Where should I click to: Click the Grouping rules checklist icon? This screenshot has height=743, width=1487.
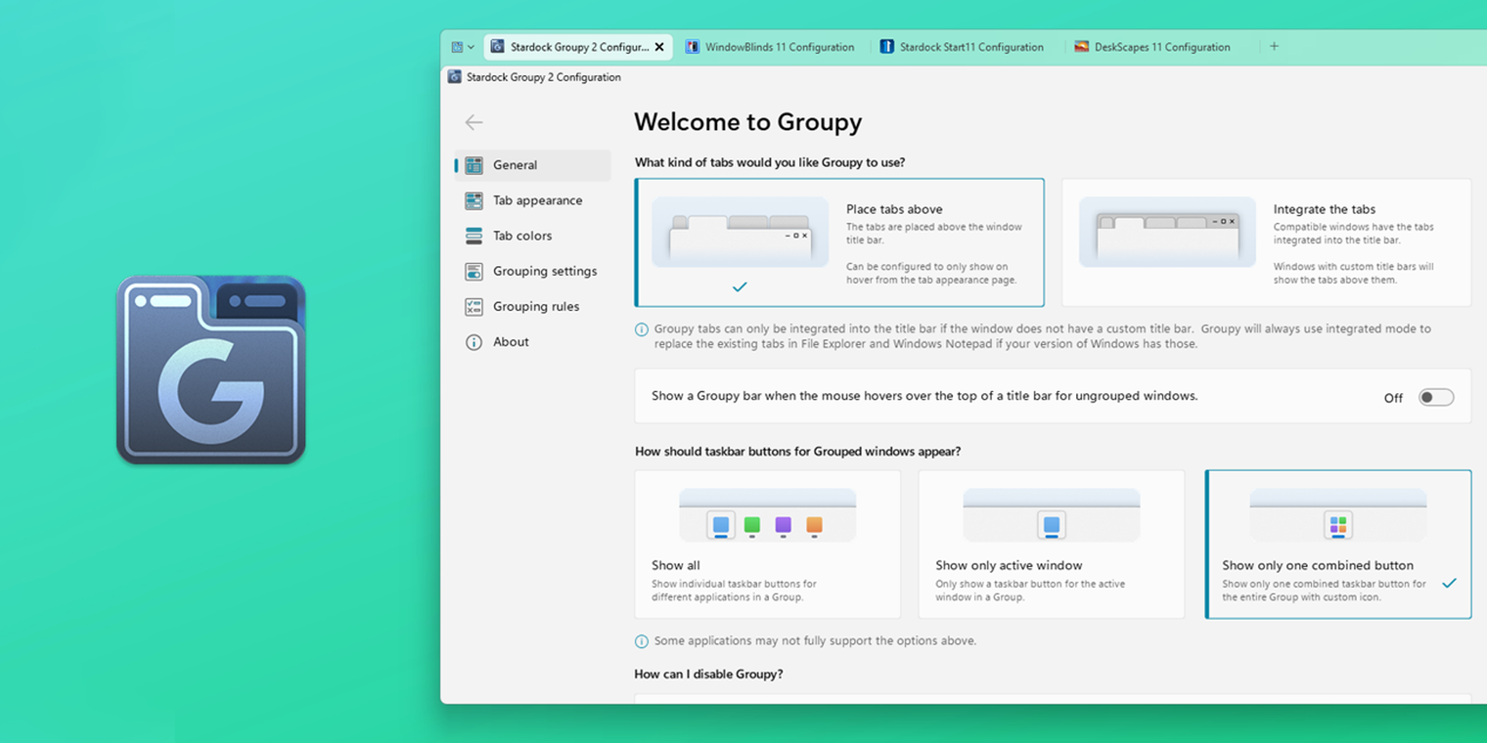click(474, 306)
